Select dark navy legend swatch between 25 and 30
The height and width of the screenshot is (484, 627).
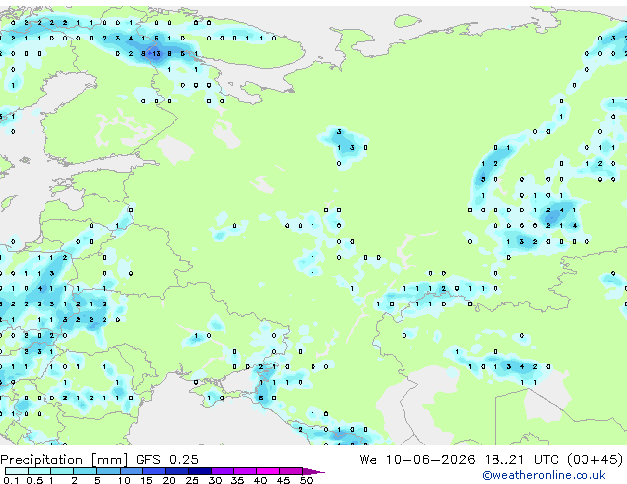click(200, 471)
